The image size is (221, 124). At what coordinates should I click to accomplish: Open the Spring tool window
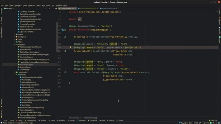coord(120,121)
